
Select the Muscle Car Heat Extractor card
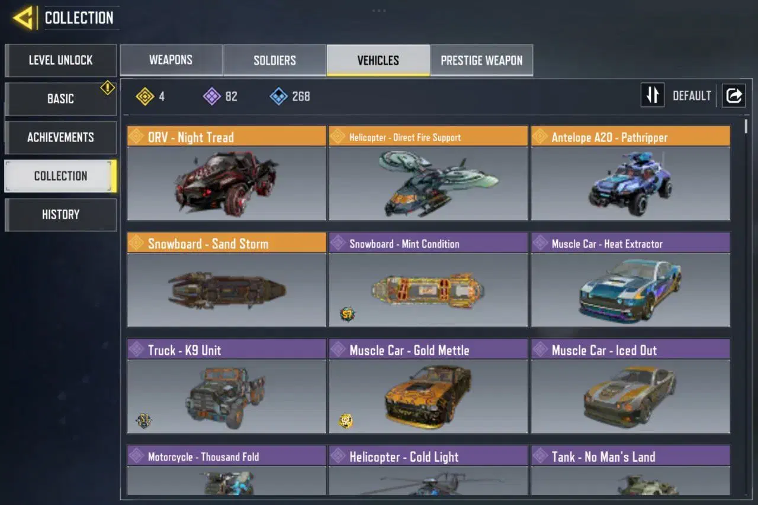pyautogui.click(x=631, y=279)
